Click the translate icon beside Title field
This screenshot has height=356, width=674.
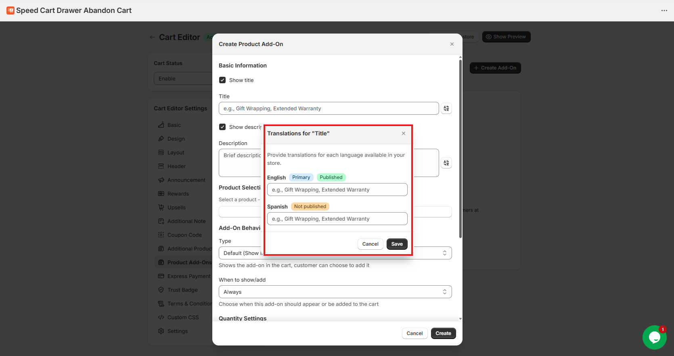coord(446,108)
